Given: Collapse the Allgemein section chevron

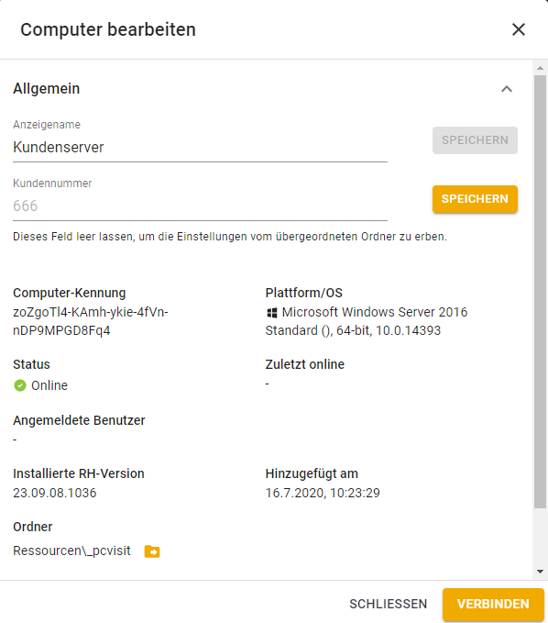Looking at the screenshot, I should tap(507, 89).
